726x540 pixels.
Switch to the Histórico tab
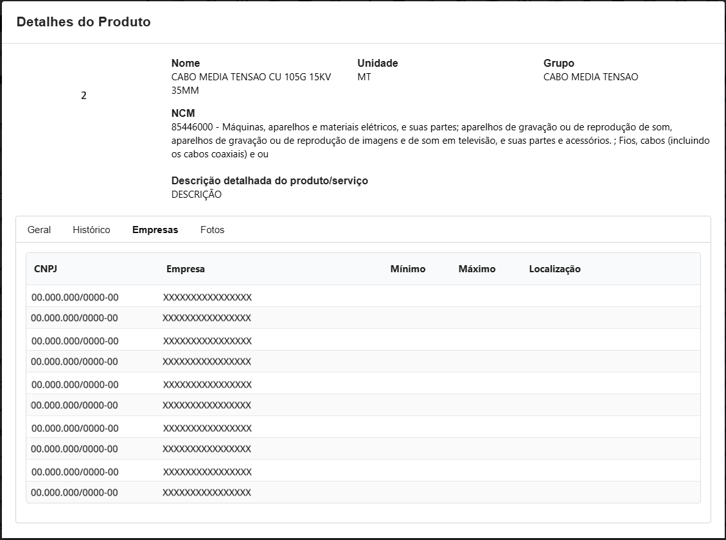point(91,230)
